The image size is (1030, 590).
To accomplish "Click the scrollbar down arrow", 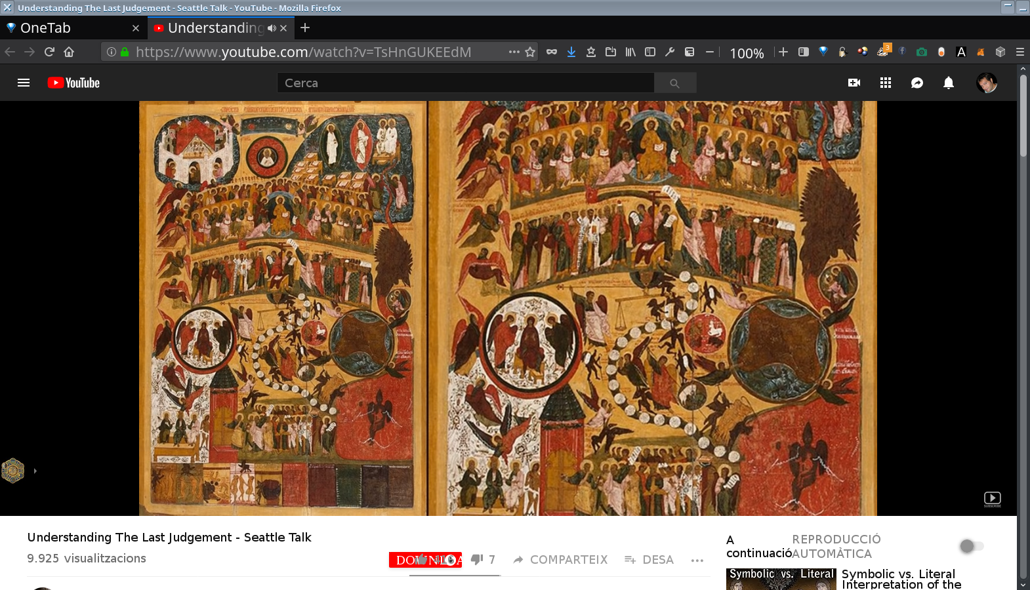I will tap(1023, 584).
